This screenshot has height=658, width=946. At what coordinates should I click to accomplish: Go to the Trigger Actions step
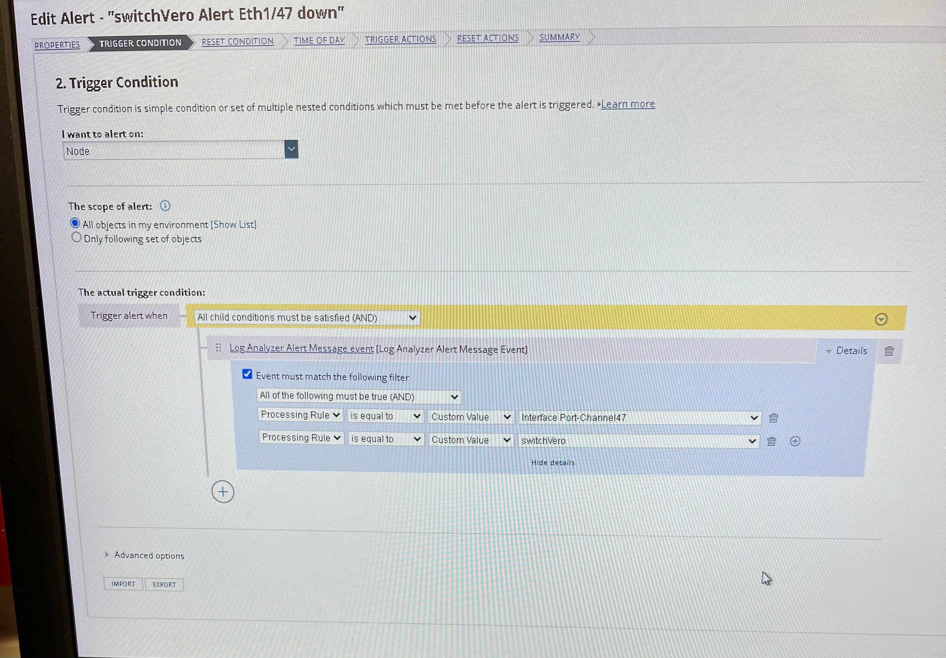(x=400, y=39)
